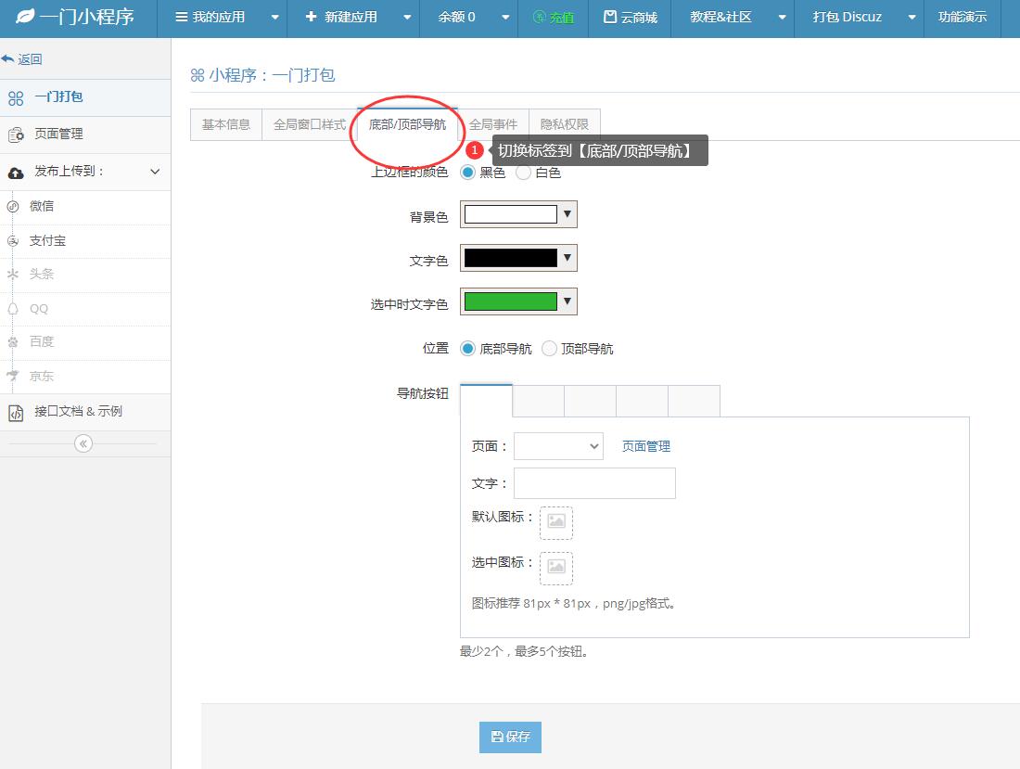This screenshot has height=769, width=1020.
Task: Click the 云商城 shop icon
Action: pyautogui.click(x=609, y=17)
